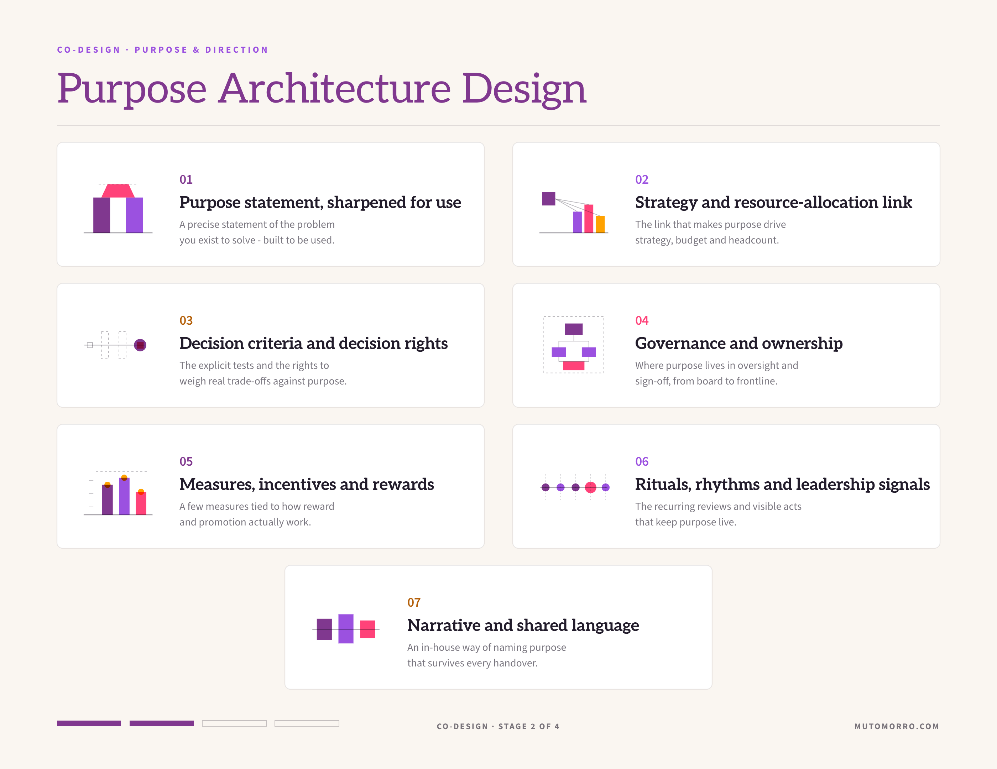This screenshot has height=769, width=997.
Task: Click the MUTOMORRO.COM footer link
Action: click(897, 726)
